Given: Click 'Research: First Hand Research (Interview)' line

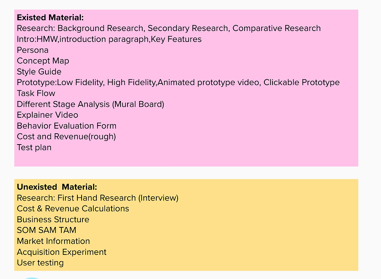Looking at the screenshot, I should pyautogui.click(x=98, y=198).
